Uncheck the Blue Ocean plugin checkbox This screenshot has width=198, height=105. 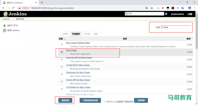[62, 52]
